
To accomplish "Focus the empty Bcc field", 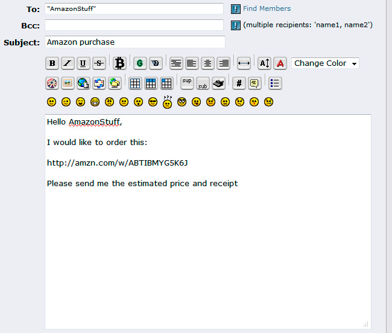I will 134,25.
